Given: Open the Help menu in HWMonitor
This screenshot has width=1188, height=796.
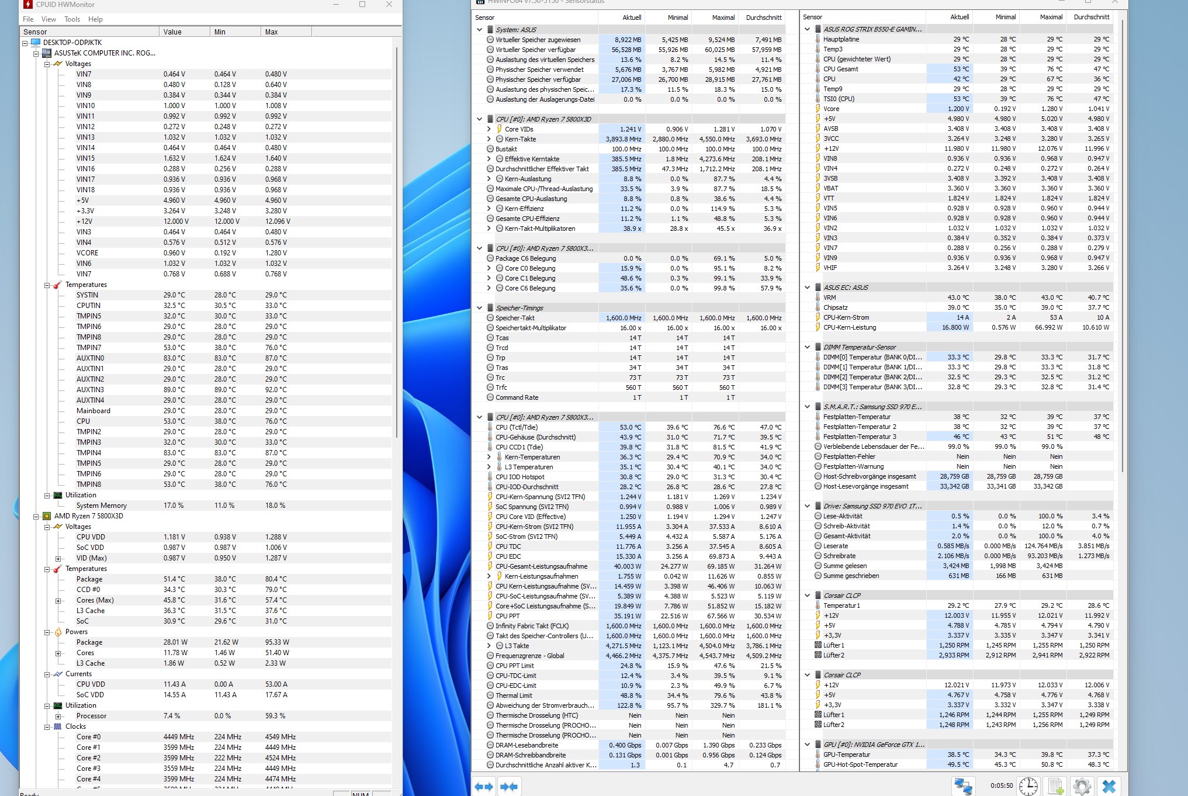Looking at the screenshot, I should 95,19.
